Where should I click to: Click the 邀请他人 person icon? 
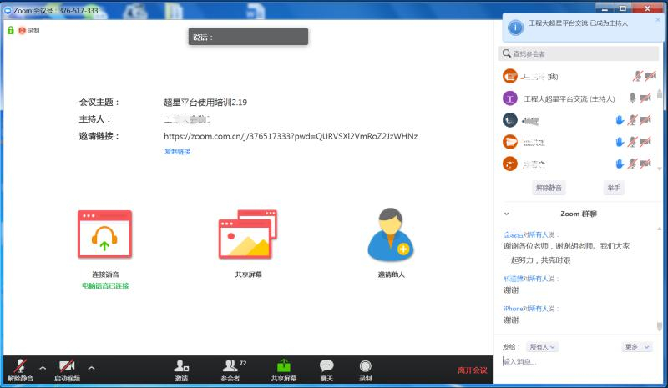[x=390, y=234]
